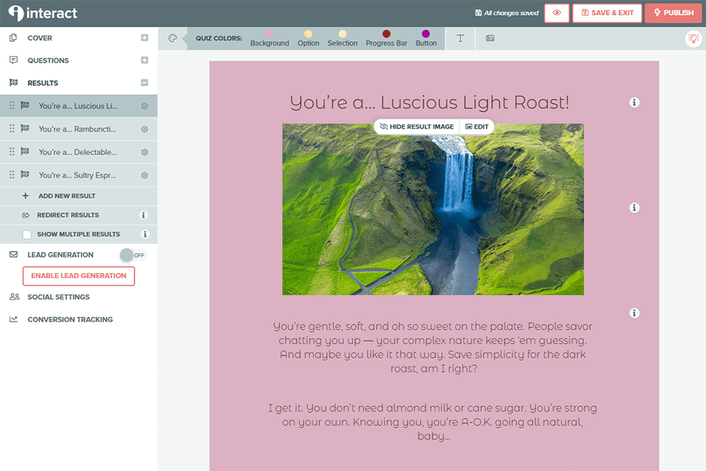Select the Delectable result row

79,152
